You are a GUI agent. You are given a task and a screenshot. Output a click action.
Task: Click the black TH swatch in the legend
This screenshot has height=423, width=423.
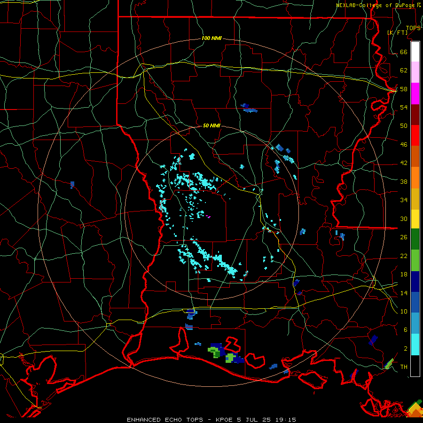click(x=415, y=366)
